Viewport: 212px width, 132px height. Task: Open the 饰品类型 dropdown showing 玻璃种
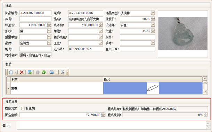tap(153, 13)
